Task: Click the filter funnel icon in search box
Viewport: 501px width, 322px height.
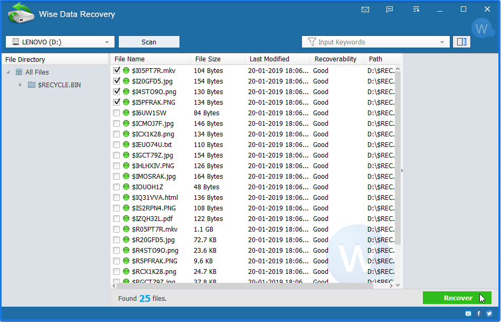Action: coord(311,42)
